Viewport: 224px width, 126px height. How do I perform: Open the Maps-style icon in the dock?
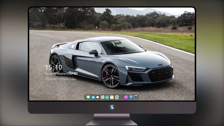point(102,97)
